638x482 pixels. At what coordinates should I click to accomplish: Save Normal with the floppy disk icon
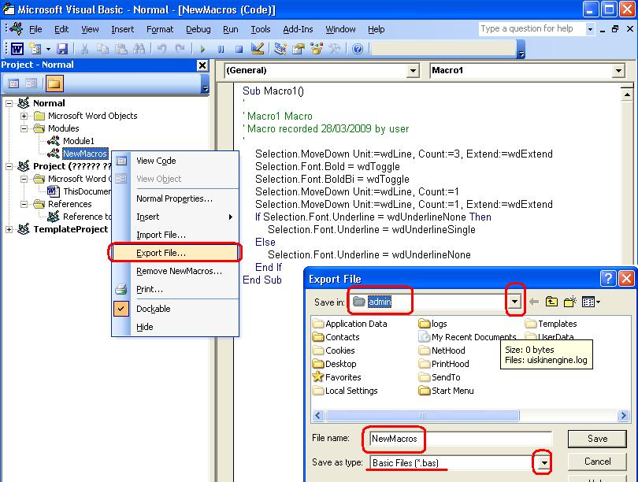(62, 49)
